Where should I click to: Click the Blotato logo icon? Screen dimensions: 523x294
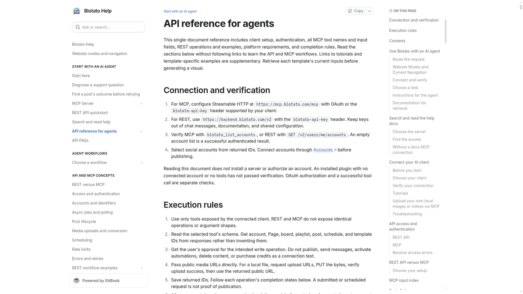click(76, 11)
